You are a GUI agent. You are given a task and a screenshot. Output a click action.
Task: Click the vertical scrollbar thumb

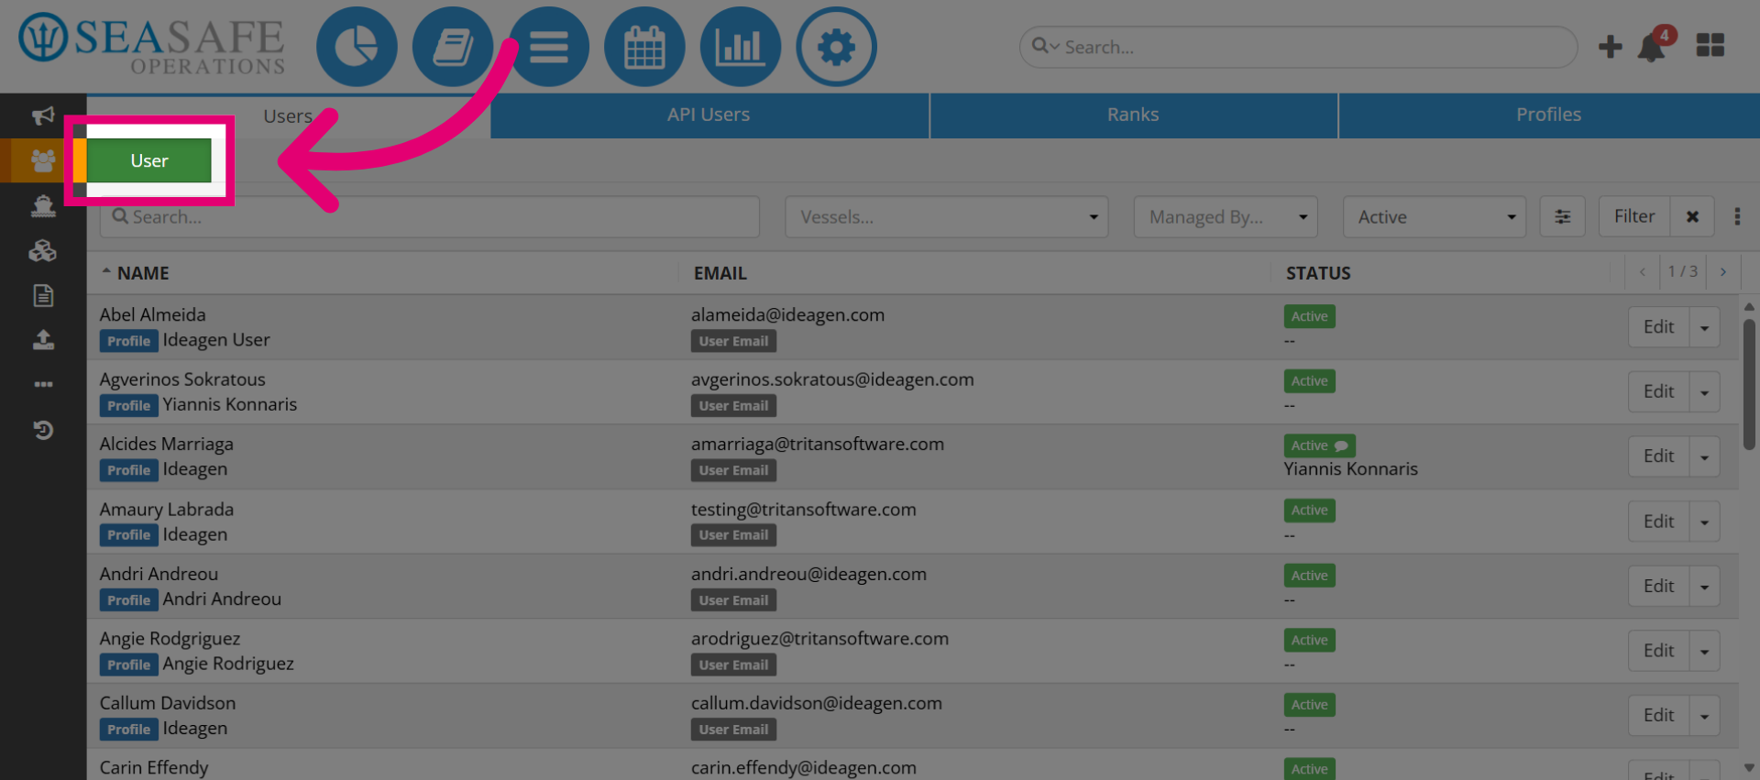pyautogui.click(x=1749, y=383)
